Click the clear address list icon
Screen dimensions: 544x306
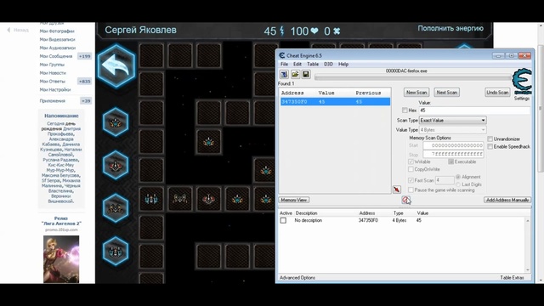405,200
